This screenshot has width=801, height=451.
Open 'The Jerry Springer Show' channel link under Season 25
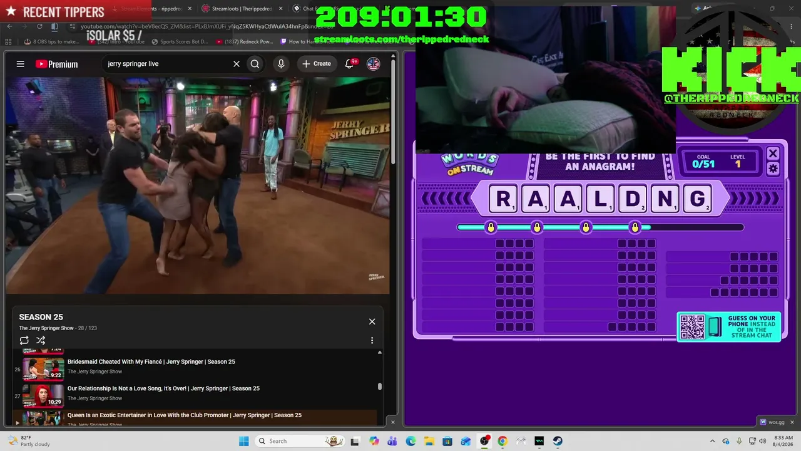tap(46, 328)
